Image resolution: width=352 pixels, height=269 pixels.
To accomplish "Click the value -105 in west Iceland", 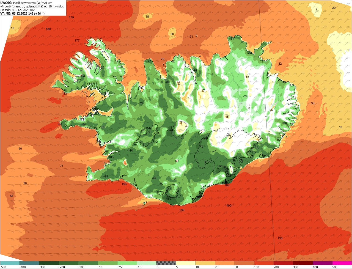I will tap(102, 127).
